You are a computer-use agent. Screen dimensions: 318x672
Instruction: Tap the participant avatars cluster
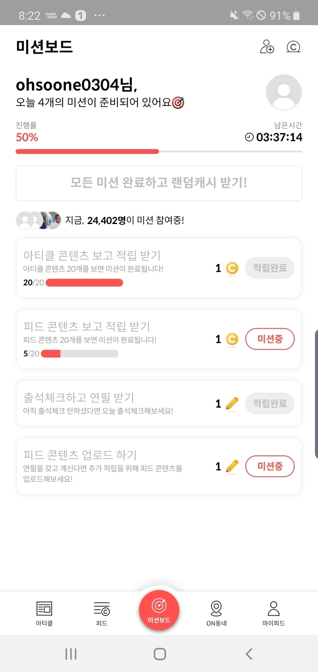pos(38,220)
